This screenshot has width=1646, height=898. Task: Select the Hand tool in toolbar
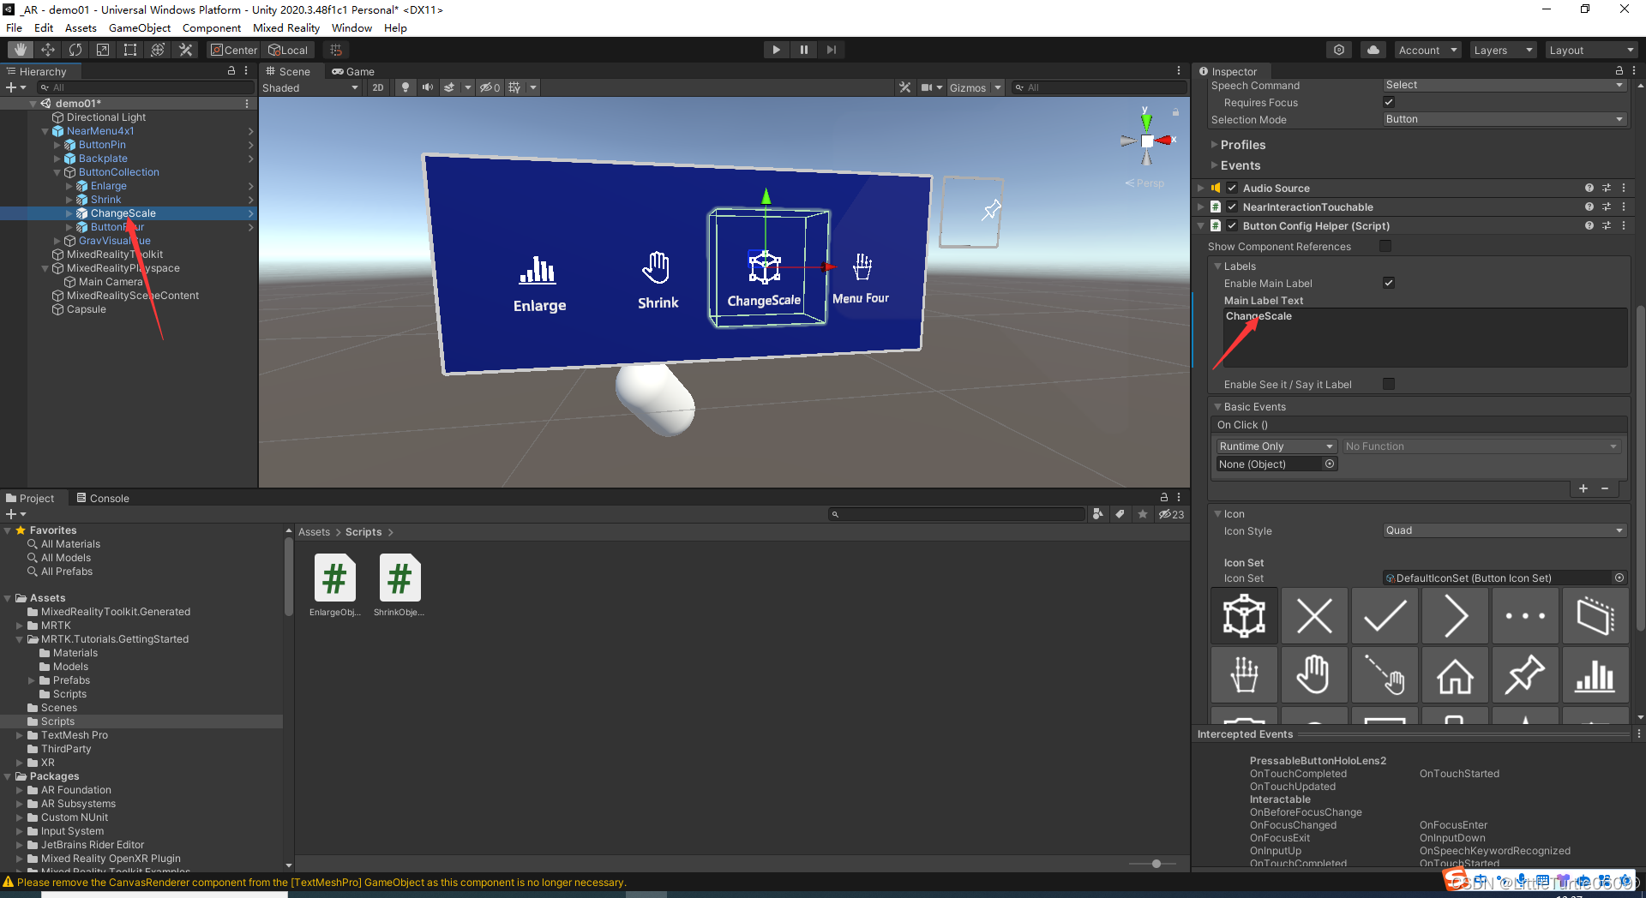pyautogui.click(x=21, y=50)
